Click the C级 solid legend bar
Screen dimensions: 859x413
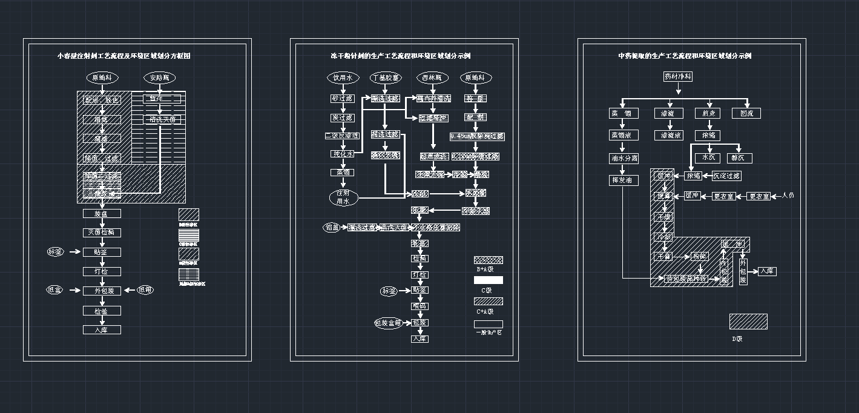coord(487,280)
